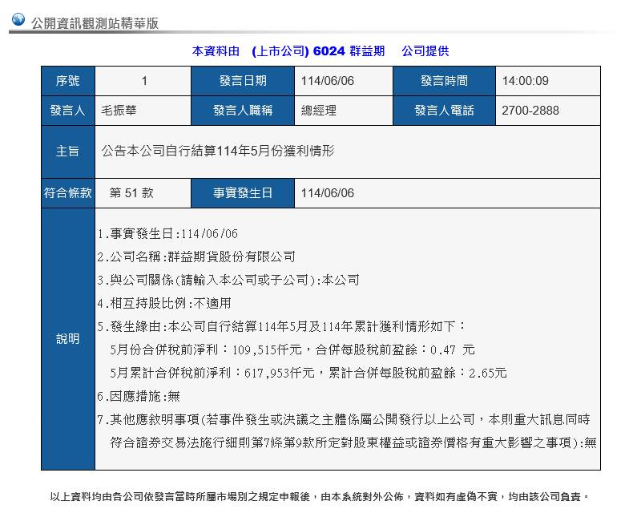Click the 發言人 header cell
Image resolution: width=641 pixels, height=509 pixels.
(68, 111)
